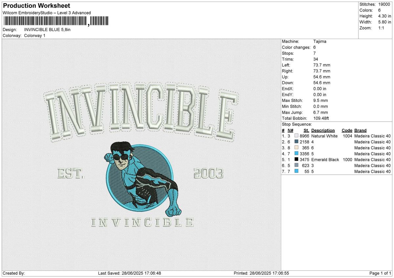Click the 'St.' column header
The height and width of the screenshot is (278, 394).
pos(306,130)
